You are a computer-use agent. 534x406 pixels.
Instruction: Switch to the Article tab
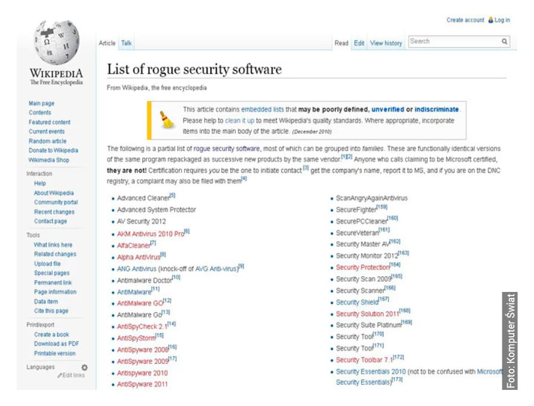point(107,43)
